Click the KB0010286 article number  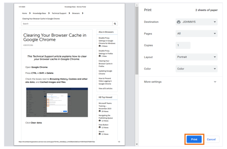coord(28,45)
